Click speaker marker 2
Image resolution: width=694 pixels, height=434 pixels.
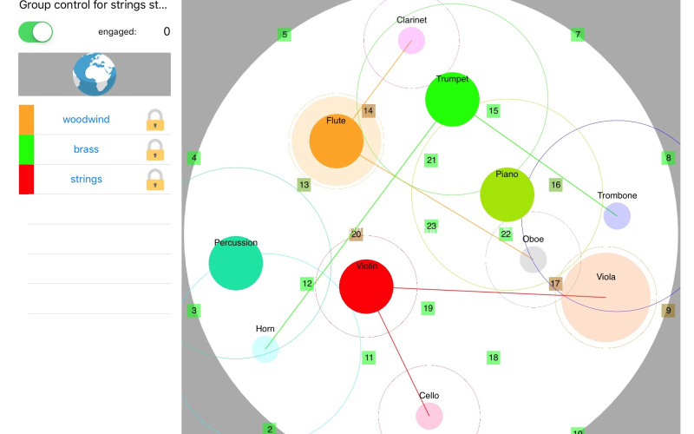270,429
